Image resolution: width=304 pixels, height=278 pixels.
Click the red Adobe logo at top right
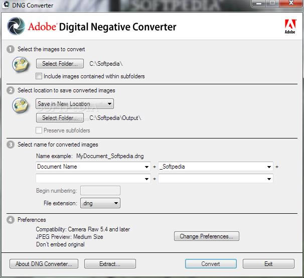pos(290,27)
